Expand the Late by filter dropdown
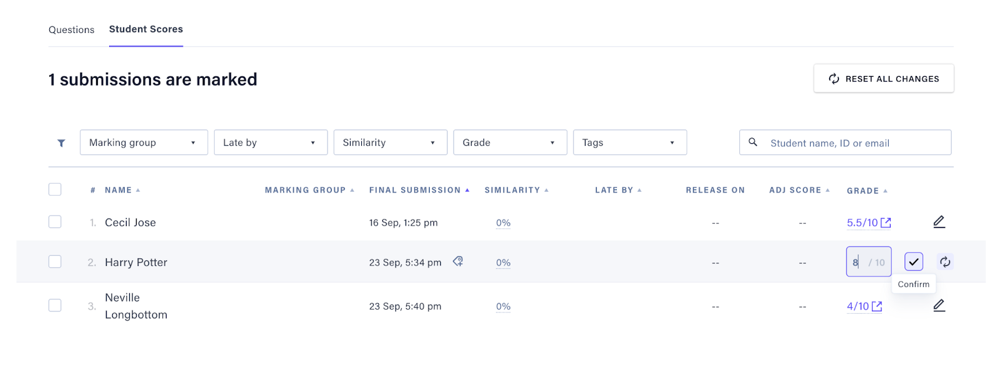Screen dimensions: 998x378 click(270, 143)
